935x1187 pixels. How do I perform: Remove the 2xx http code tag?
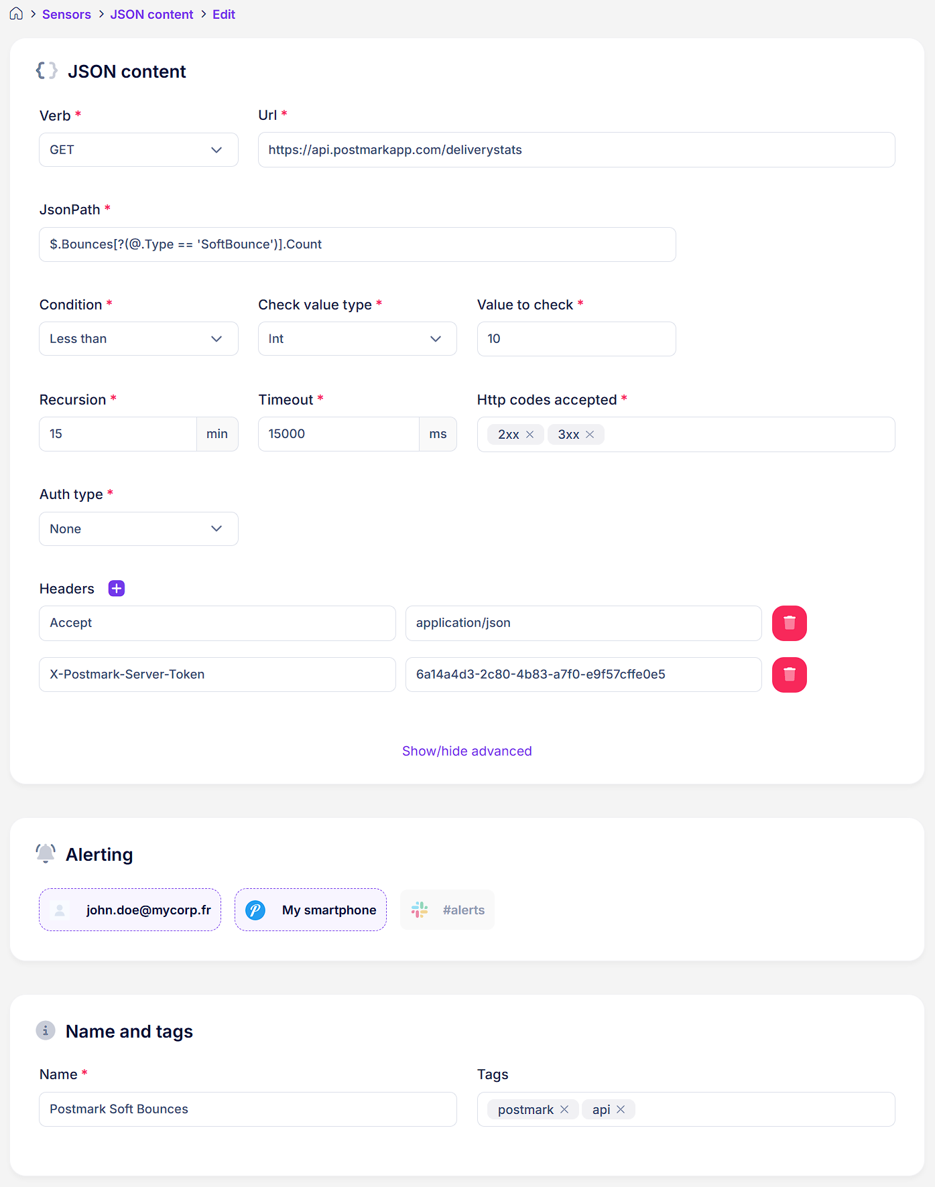[x=530, y=435]
